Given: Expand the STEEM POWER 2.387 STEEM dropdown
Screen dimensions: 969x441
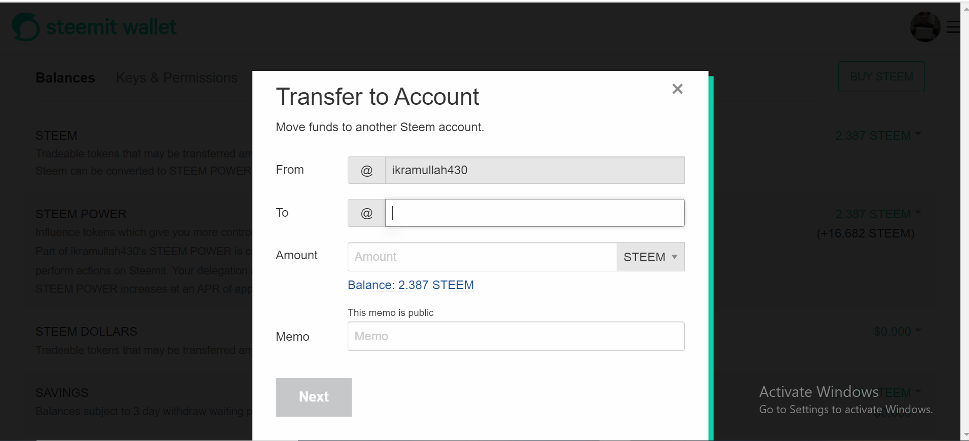Looking at the screenshot, I should [878, 214].
